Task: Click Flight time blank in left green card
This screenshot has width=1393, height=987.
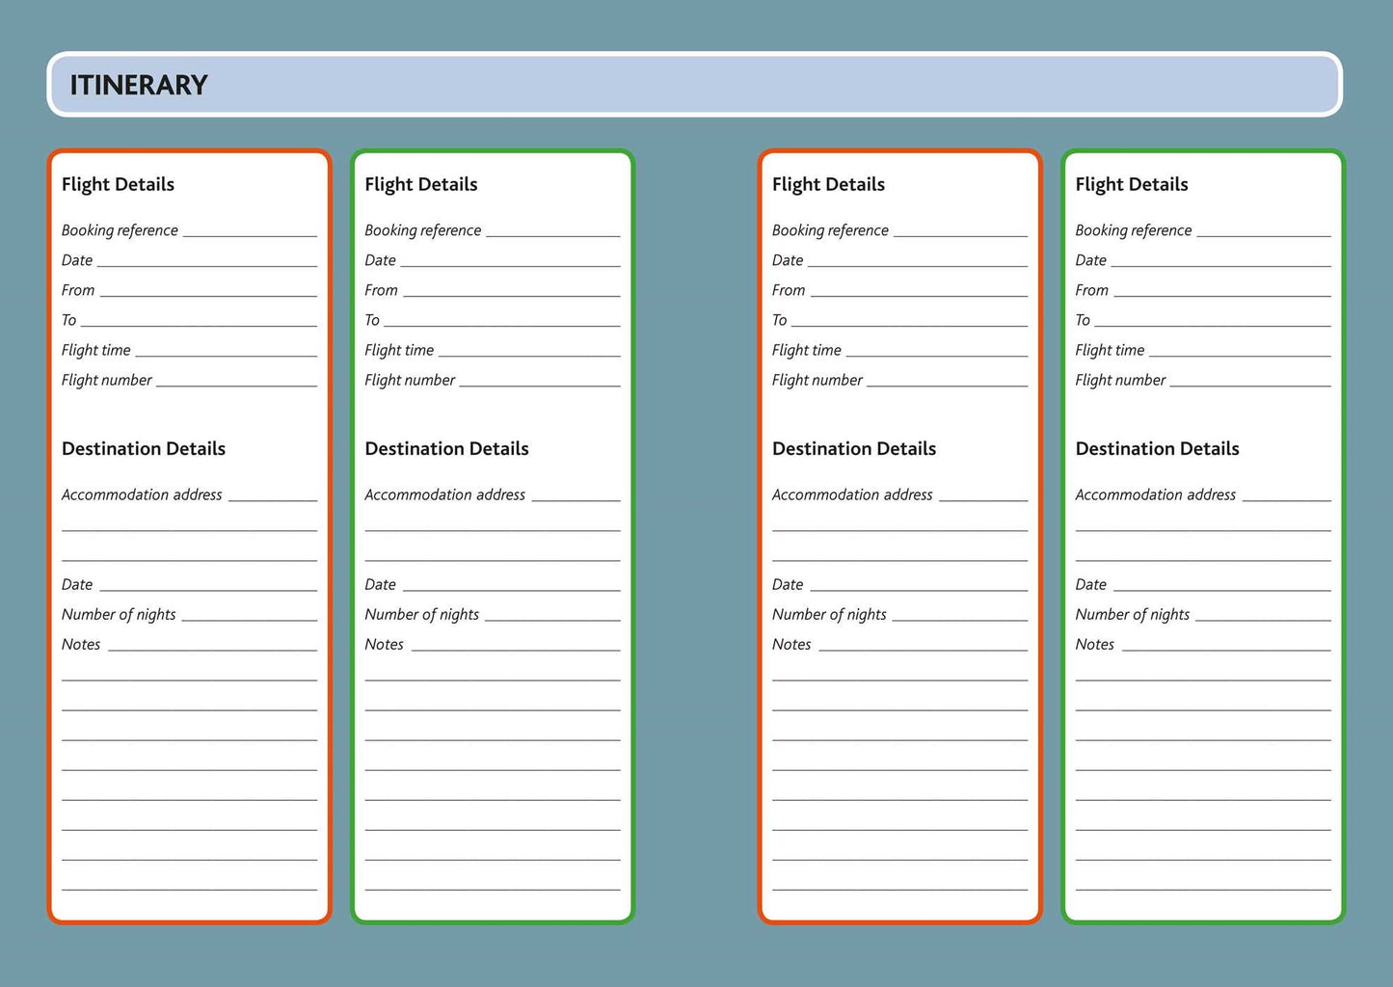Action: coord(530,351)
